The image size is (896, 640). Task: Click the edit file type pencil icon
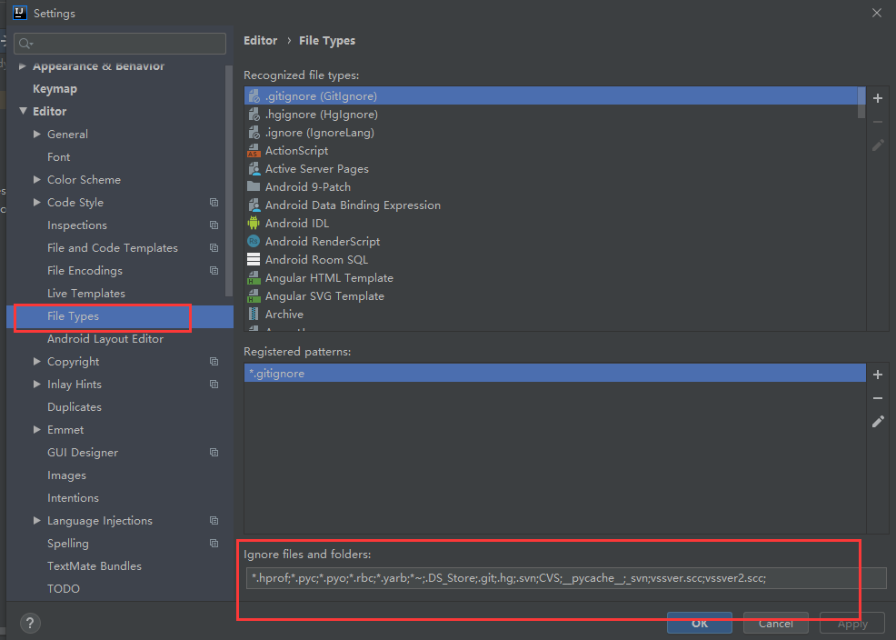[x=878, y=145]
